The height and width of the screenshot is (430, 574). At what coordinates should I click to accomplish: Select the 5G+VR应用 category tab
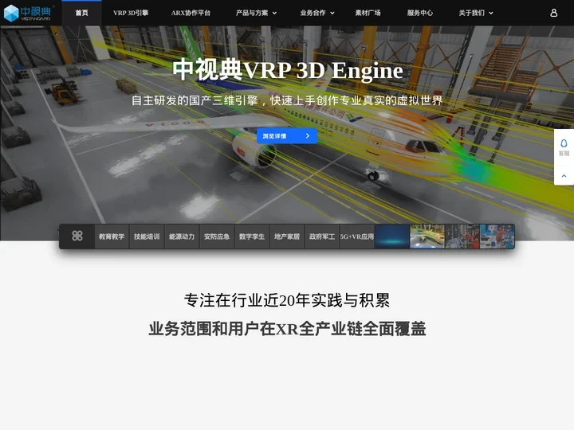coord(357,236)
